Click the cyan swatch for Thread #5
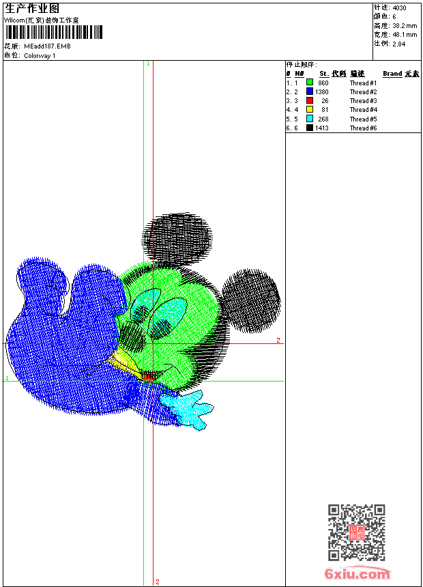423x587 pixels. 310,119
